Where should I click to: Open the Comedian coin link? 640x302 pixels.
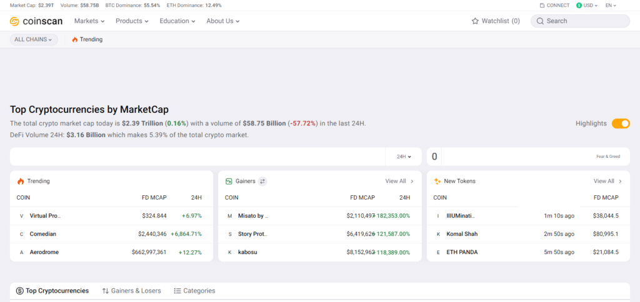point(43,234)
